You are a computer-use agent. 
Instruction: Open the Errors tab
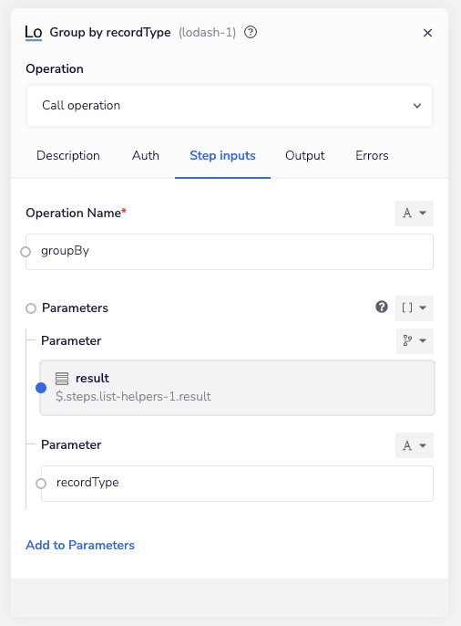tap(372, 155)
